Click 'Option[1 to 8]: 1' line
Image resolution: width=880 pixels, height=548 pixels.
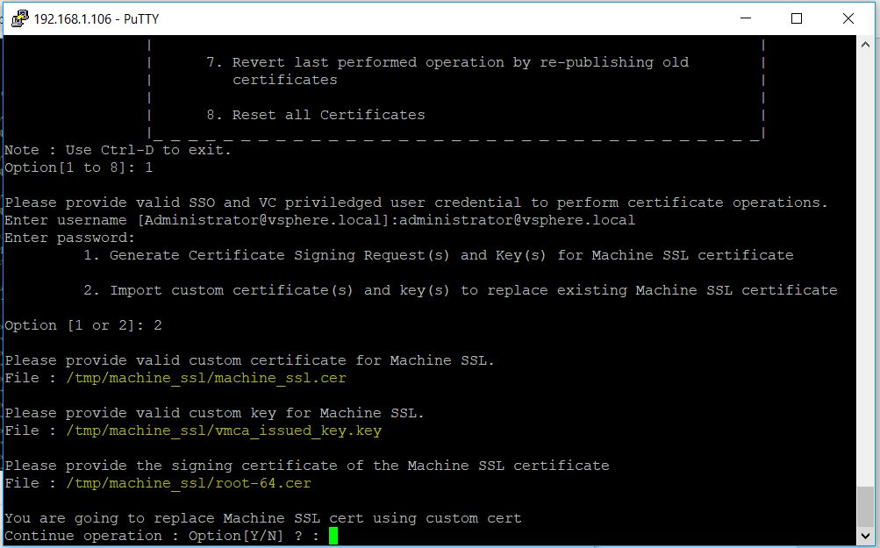click(79, 167)
